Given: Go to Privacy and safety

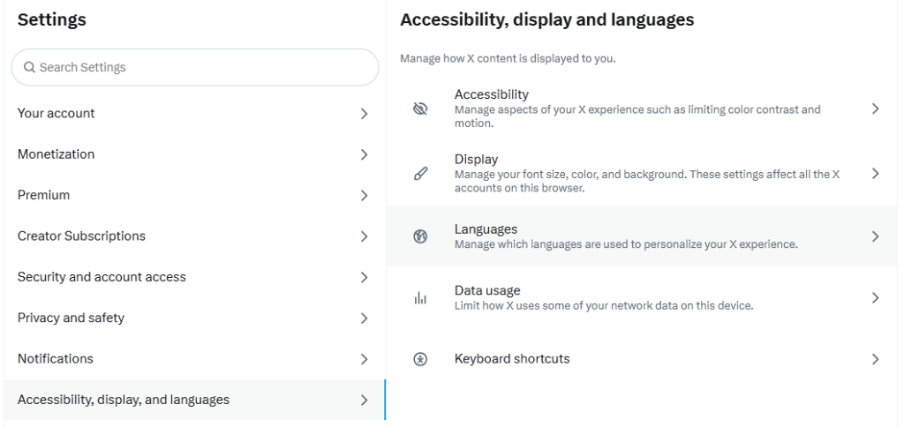Looking at the screenshot, I should tap(71, 318).
